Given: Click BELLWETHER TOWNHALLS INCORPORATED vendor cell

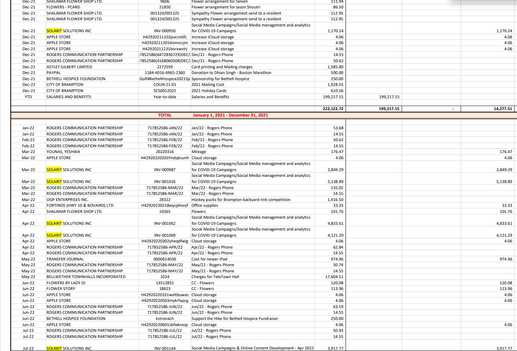Looking at the screenshot, I should [86, 277].
